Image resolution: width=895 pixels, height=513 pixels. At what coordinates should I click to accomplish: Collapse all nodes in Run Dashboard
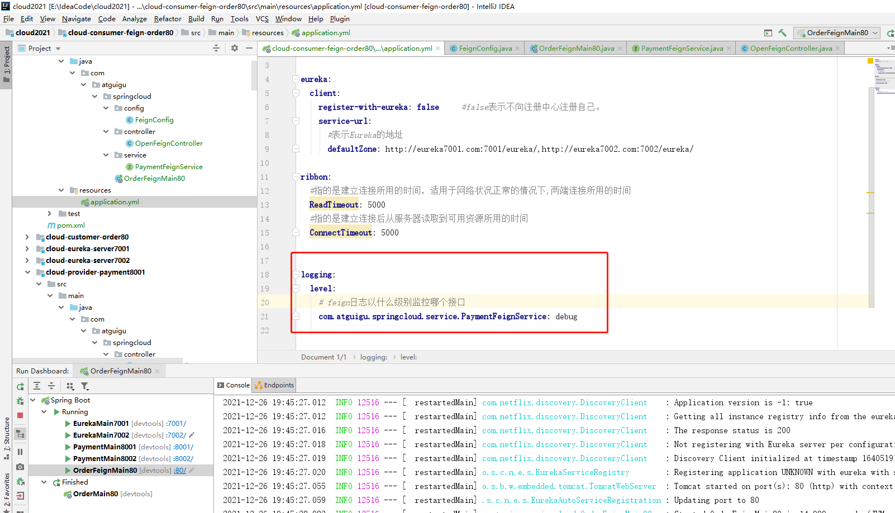(51, 386)
